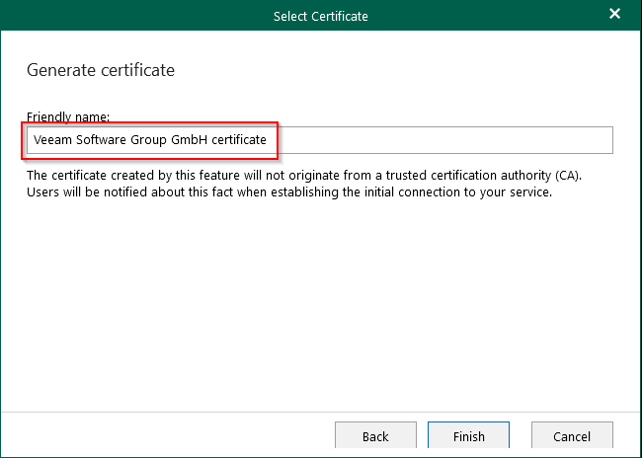The height and width of the screenshot is (458, 642).
Task: Click the Friendly name input field
Action: pos(320,140)
